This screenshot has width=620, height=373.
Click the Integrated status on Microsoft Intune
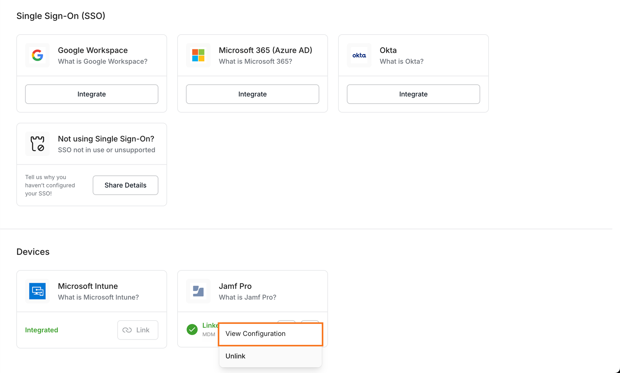[42, 330]
